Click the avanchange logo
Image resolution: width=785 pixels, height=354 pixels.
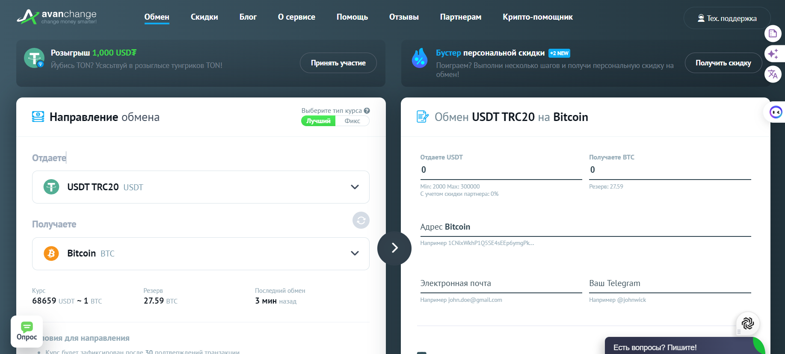[57, 17]
